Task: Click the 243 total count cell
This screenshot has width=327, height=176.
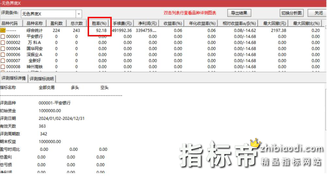Action: click(x=76, y=30)
